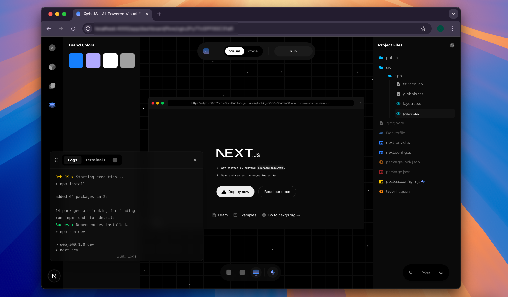Reload the browser page
508x297 pixels.
73,29
